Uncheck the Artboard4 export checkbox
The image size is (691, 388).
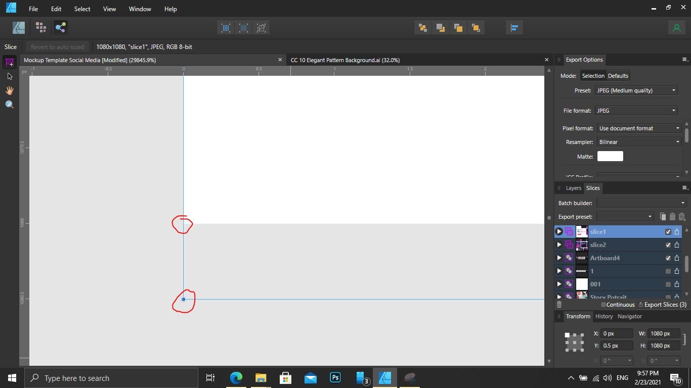(668, 258)
